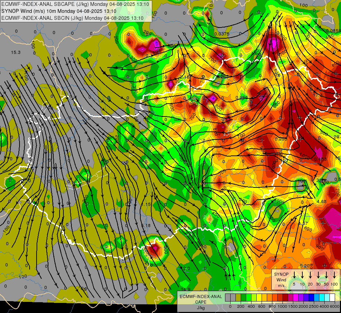Pick the white CAPE legend swatch
341x313 pixels.
(332, 297)
